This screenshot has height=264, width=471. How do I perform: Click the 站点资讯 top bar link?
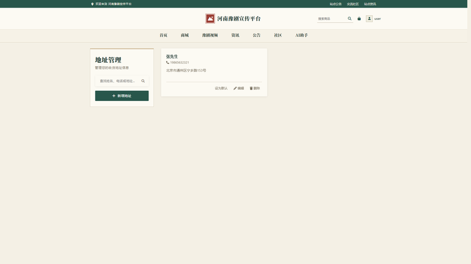(x=370, y=4)
